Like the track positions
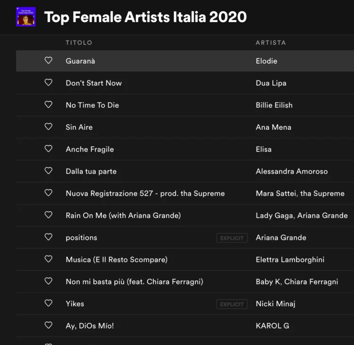Viewport: 354px width, 345px height. [x=48, y=237]
